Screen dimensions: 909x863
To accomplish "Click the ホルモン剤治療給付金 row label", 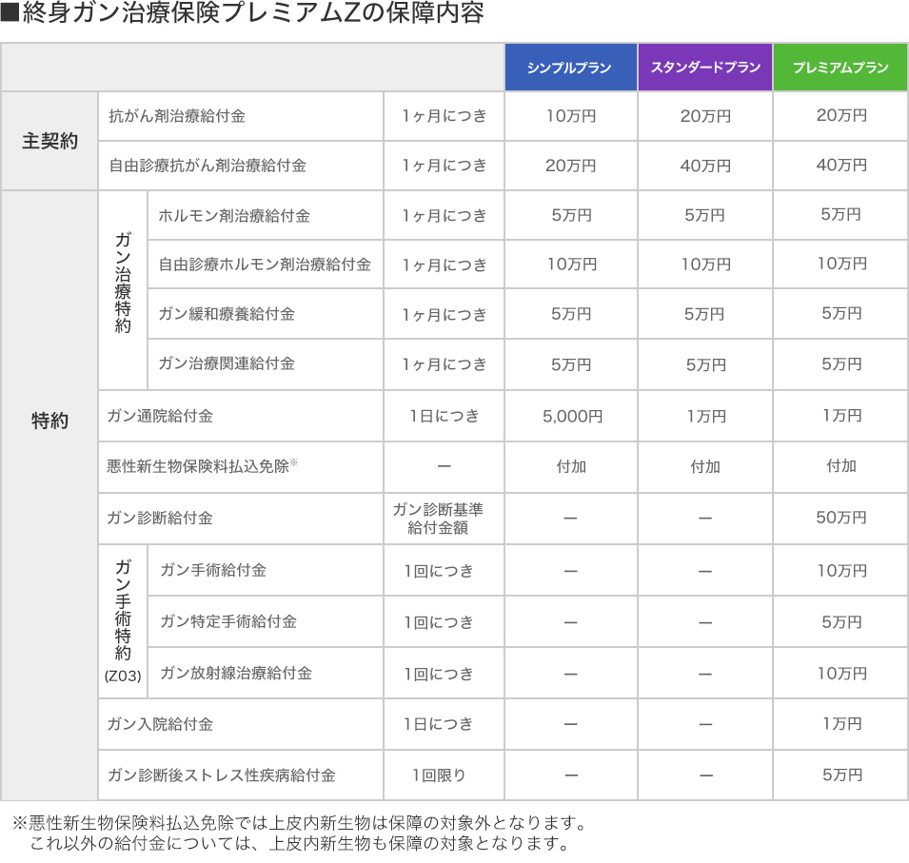I will (x=234, y=216).
